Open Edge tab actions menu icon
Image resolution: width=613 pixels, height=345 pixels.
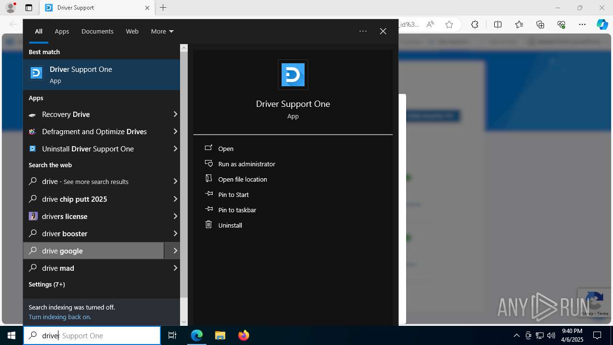point(29,8)
